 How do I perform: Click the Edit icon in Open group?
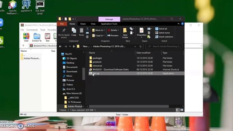click(x=149, y=33)
